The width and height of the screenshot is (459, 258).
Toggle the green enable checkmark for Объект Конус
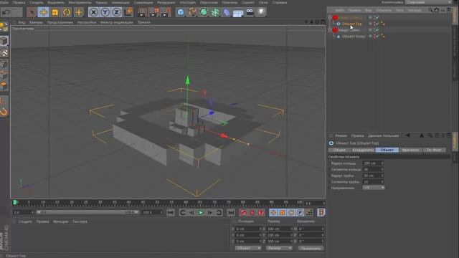[377, 37]
